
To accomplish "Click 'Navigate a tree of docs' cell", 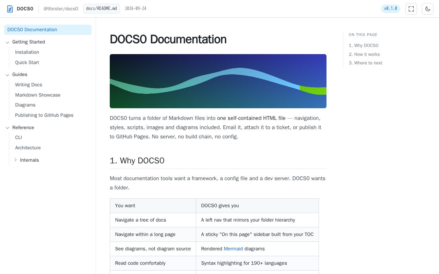I will (x=153, y=220).
